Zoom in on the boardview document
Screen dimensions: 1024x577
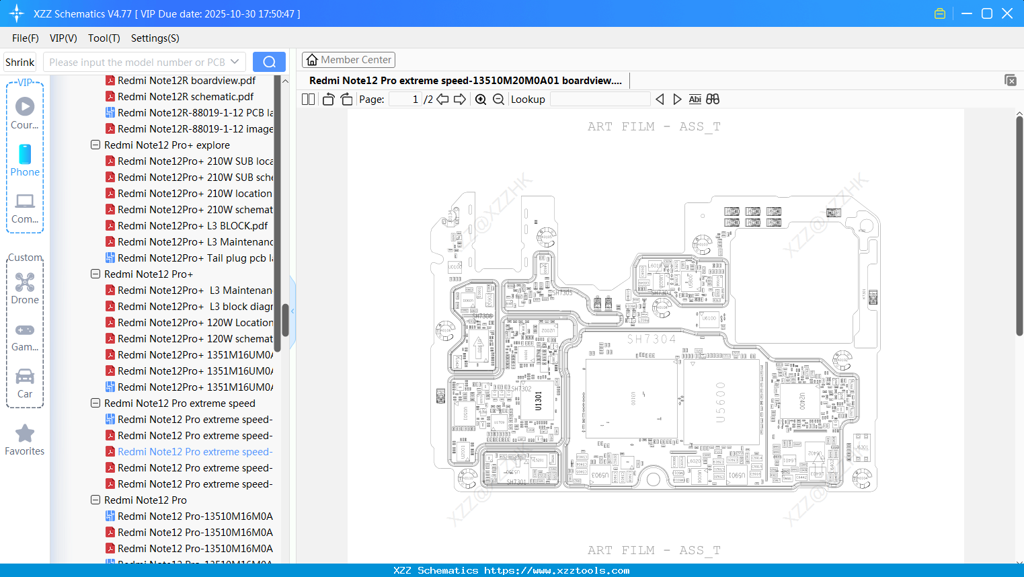tap(481, 99)
